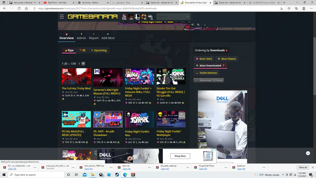The width and height of the screenshot is (316, 178).
Task: Sort by Most Viewed
Action: pos(226,59)
